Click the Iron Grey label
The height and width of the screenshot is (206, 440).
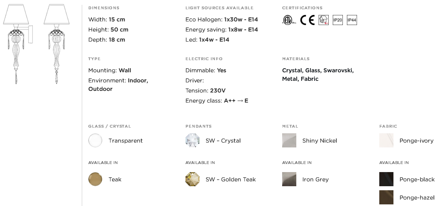(x=315, y=179)
